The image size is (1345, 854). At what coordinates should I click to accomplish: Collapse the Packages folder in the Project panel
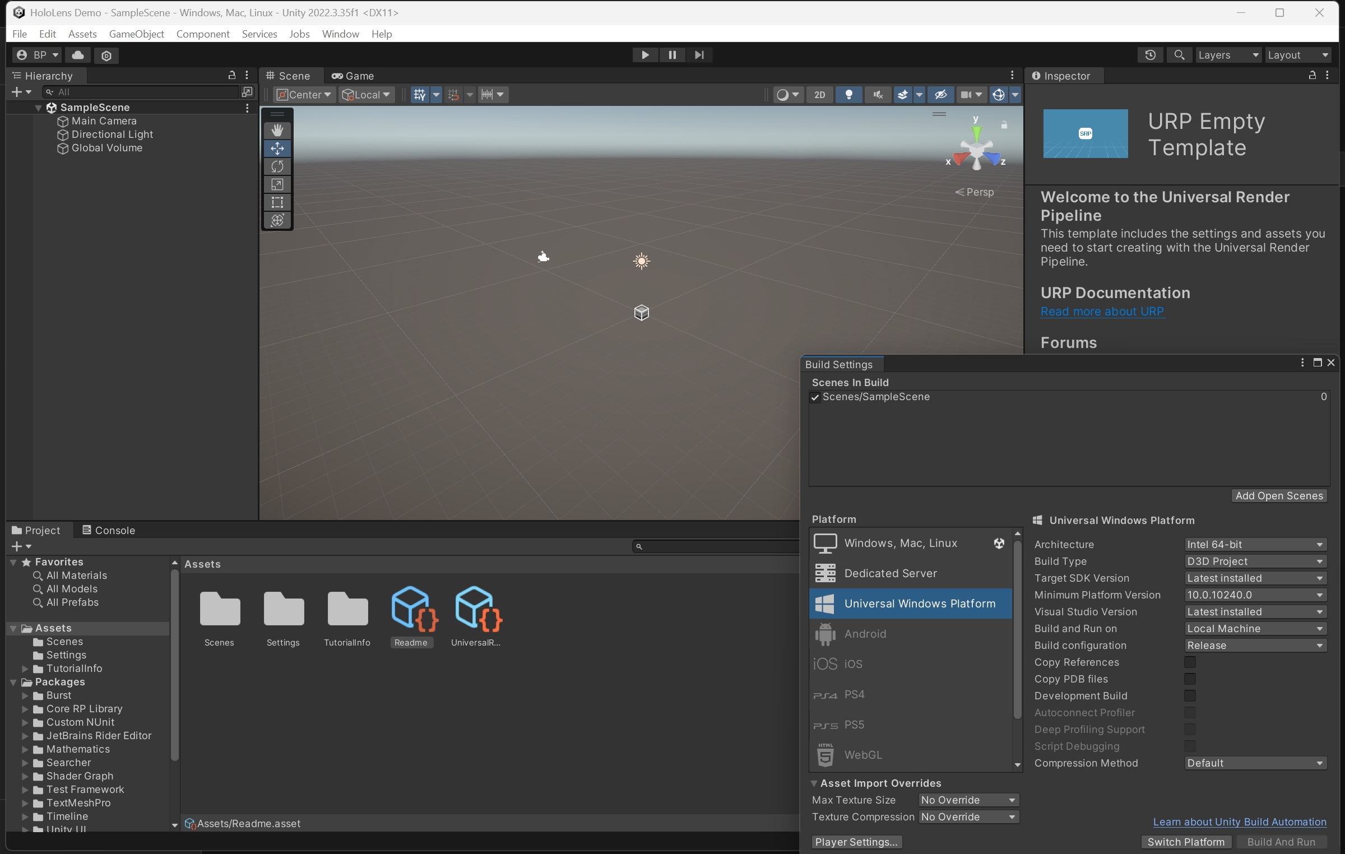[14, 682]
